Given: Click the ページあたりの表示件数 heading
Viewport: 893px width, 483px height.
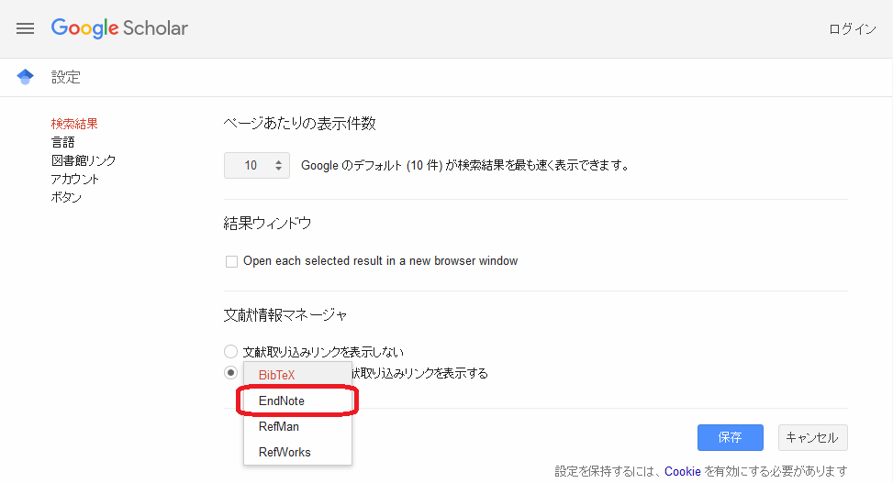Looking at the screenshot, I should (299, 124).
